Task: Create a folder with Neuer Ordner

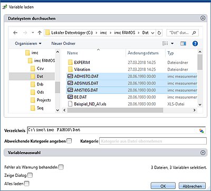Action: pos(63,43)
